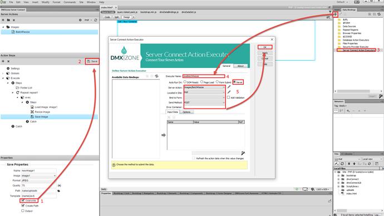Click the plus icon in Data Bindings panel
Screen dimensions: 384x216
point(335,14)
